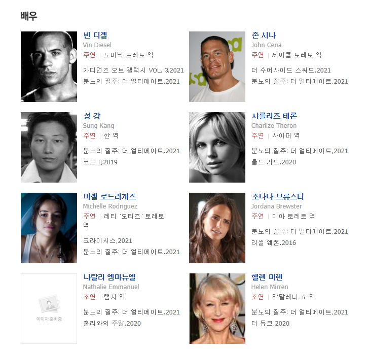Follow the 존 시나 name link
Image resolution: width=367 pixels, height=352 pixels.
tap(264, 36)
